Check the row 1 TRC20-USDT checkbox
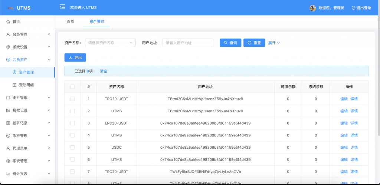 [73, 99]
